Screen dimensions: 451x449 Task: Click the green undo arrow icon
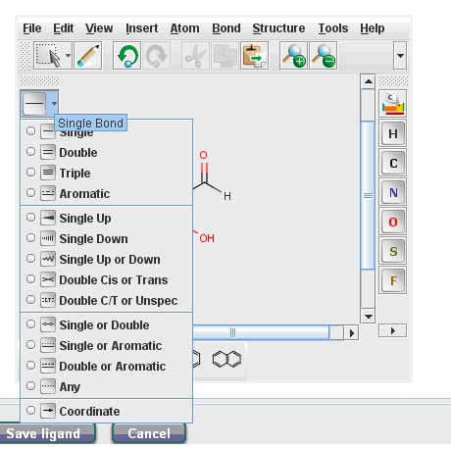tap(127, 56)
